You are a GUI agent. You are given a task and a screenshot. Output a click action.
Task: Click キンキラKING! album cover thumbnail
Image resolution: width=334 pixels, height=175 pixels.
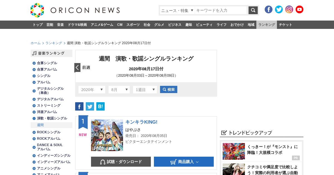pos(107,135)
